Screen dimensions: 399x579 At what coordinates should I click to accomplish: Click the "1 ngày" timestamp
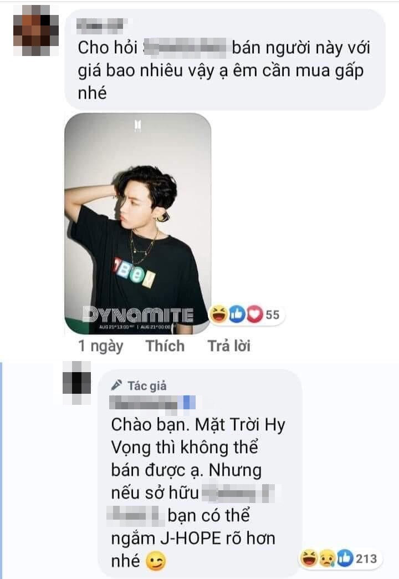[x=100, y=347]
